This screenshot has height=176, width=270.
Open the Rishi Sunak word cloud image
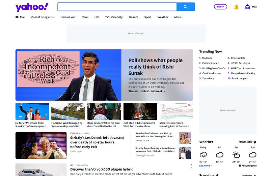tap(48, 69)
